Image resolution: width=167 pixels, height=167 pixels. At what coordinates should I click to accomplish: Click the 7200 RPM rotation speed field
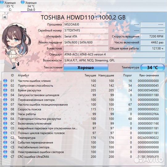(152, 36)
